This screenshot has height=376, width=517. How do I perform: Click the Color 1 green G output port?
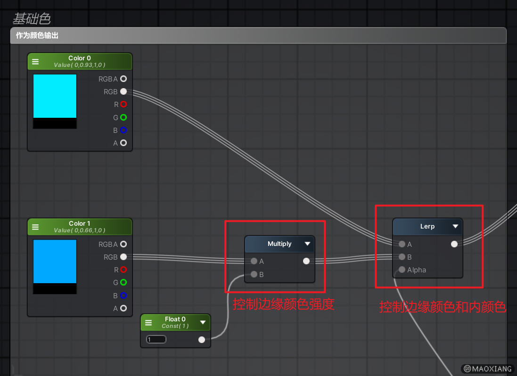tap(123, 283)
